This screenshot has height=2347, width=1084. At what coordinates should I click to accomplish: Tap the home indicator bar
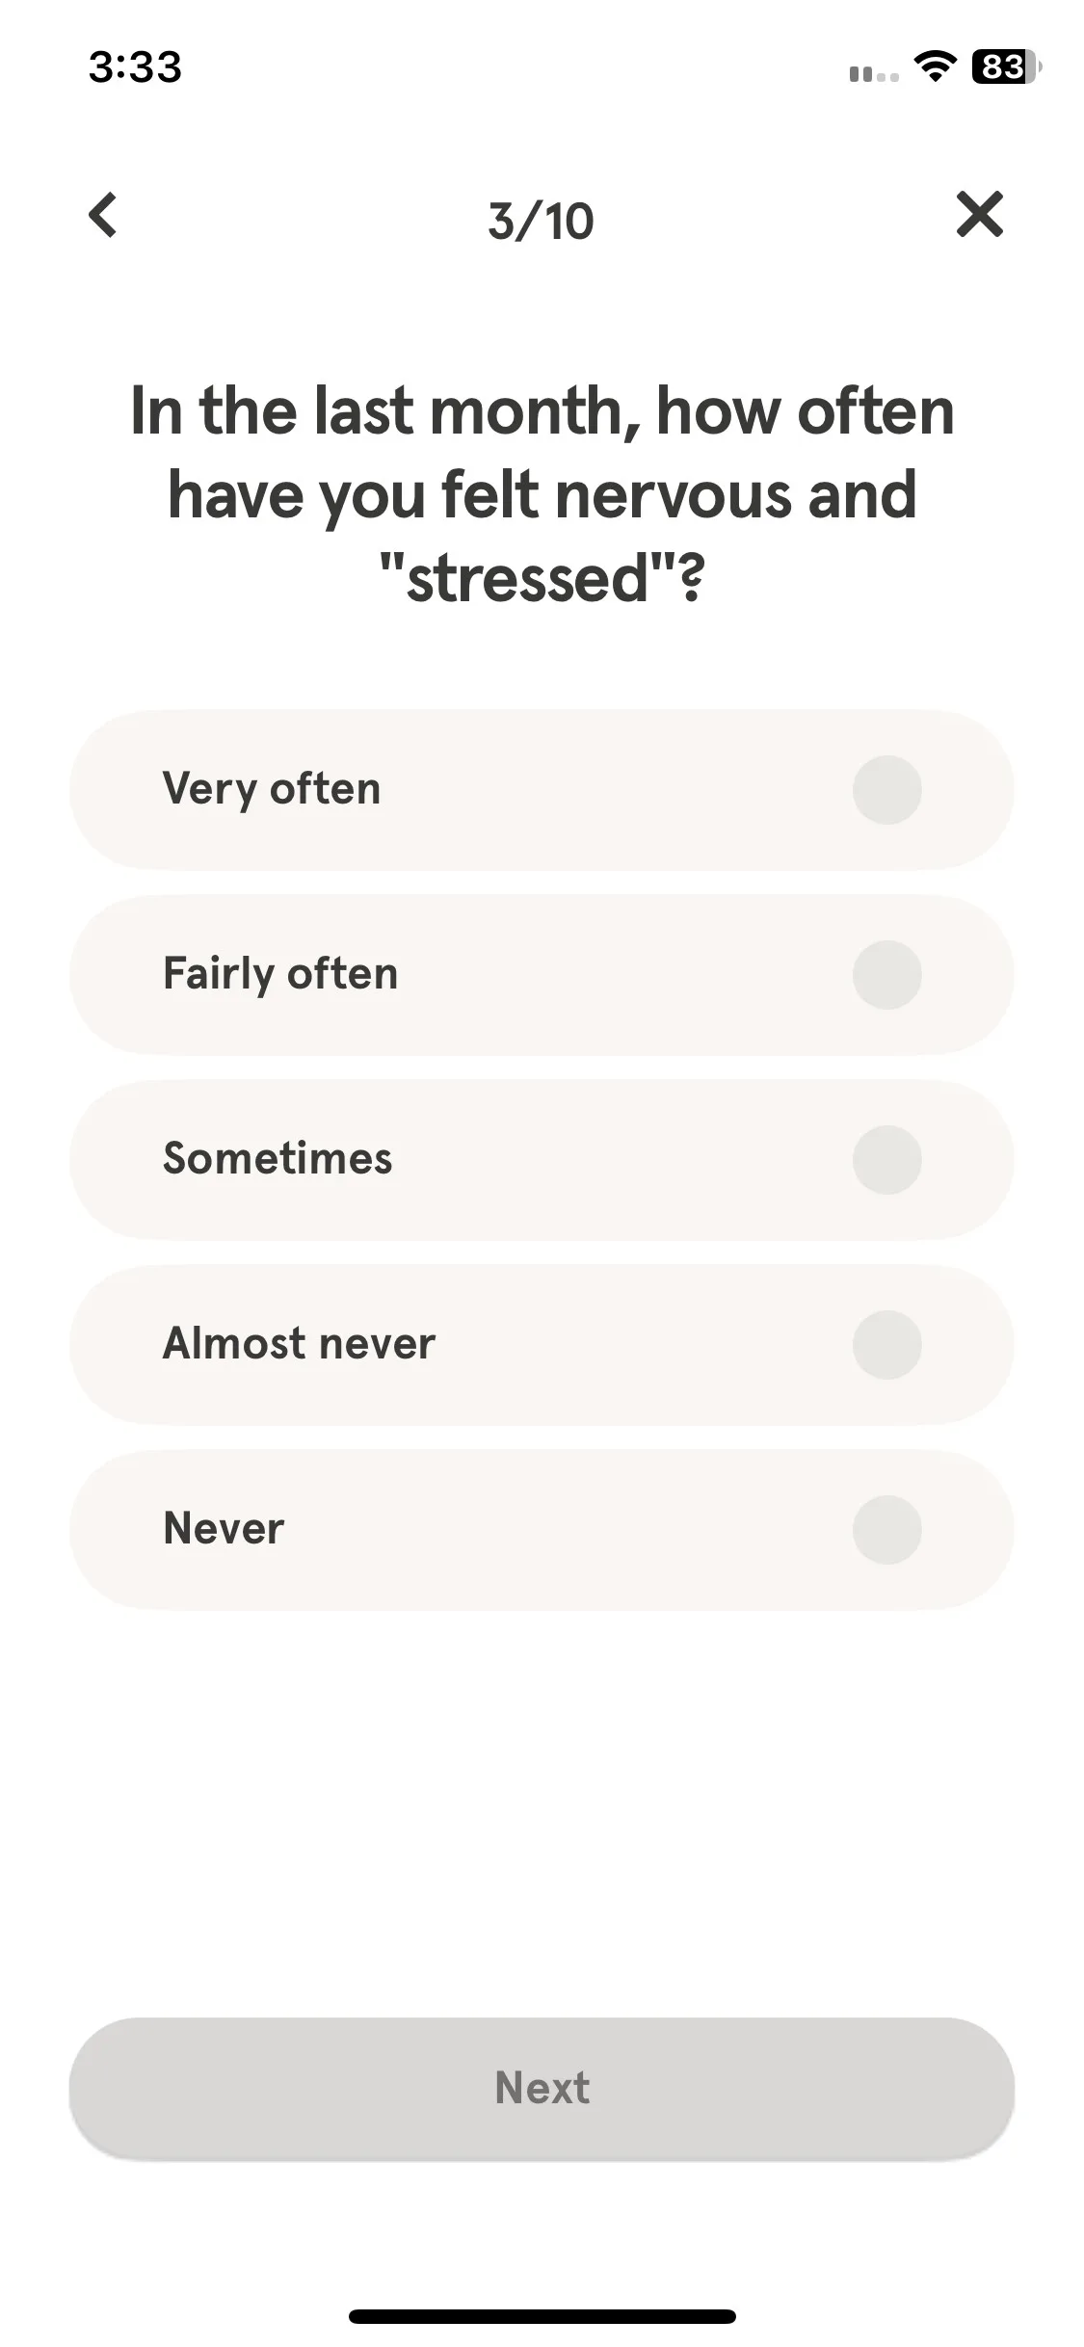pyautogui.click(x=542, y=2316)
